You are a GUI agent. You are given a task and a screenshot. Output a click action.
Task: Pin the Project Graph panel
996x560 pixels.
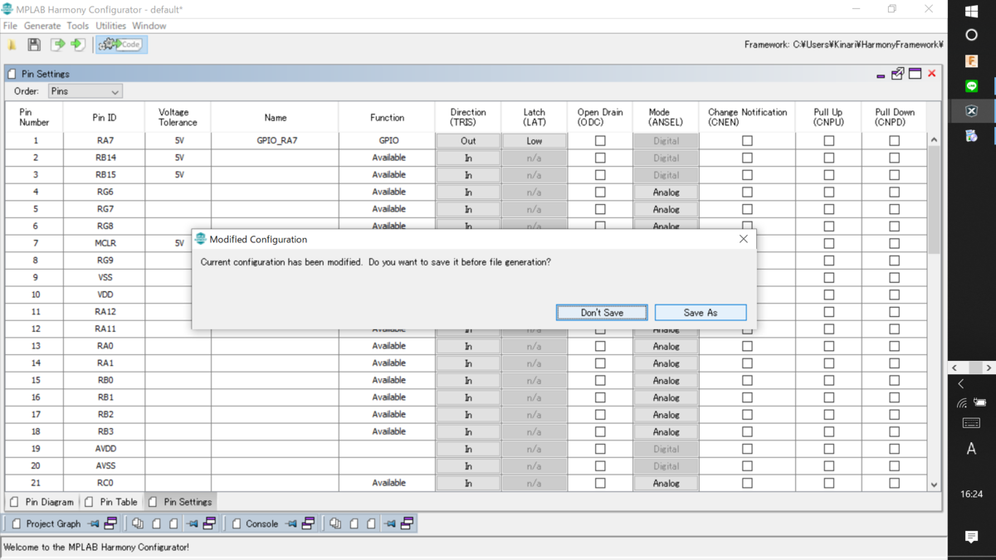[x=94, y=523]
